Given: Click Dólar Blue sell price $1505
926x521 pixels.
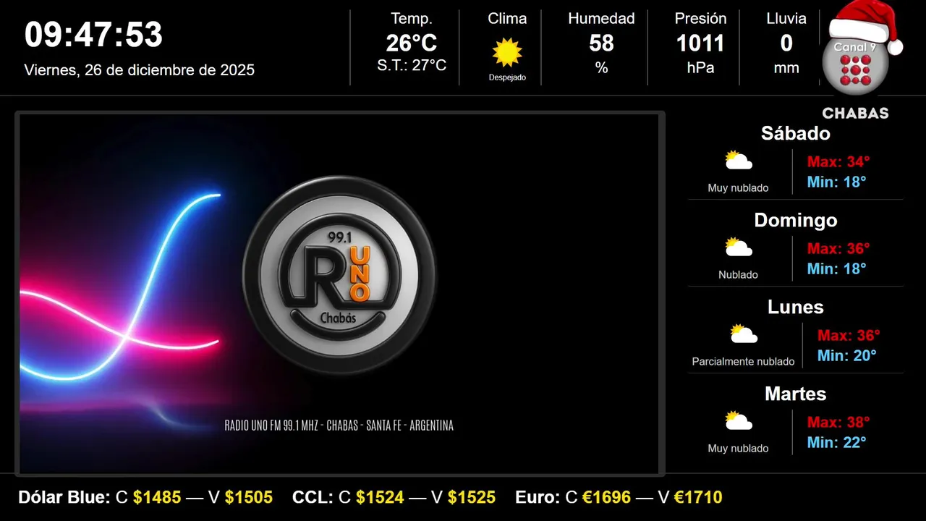Looking at the screenshot, I should [249, 497].
